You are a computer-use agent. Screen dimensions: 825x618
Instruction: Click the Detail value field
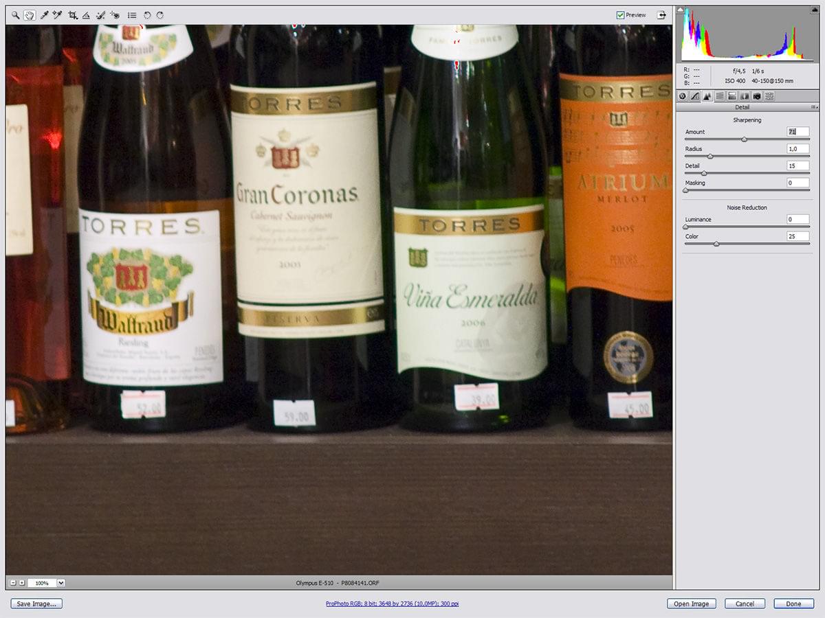coord(797,165)
